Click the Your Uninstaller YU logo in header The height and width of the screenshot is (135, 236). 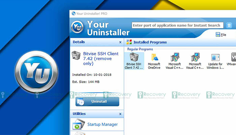[77, 27]
